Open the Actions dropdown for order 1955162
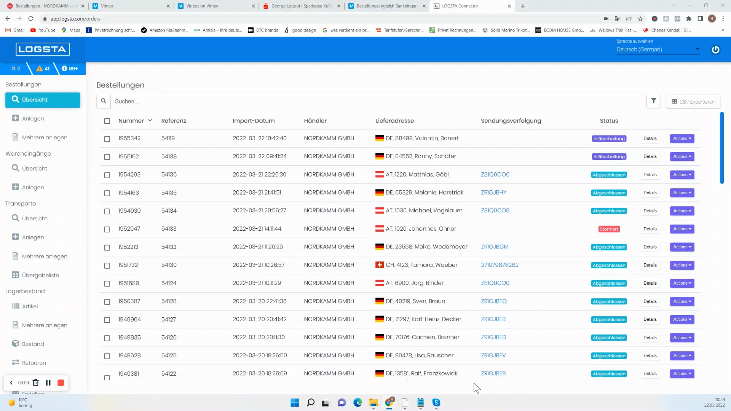 682,156
